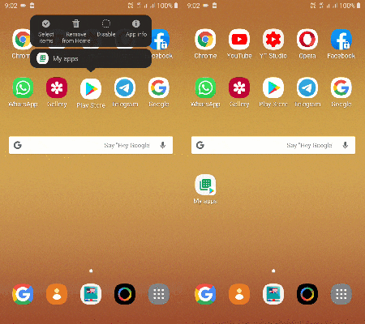
Task: Open Google dock icon on left screen
Action: pyautogui.click(x=23, y=294)
